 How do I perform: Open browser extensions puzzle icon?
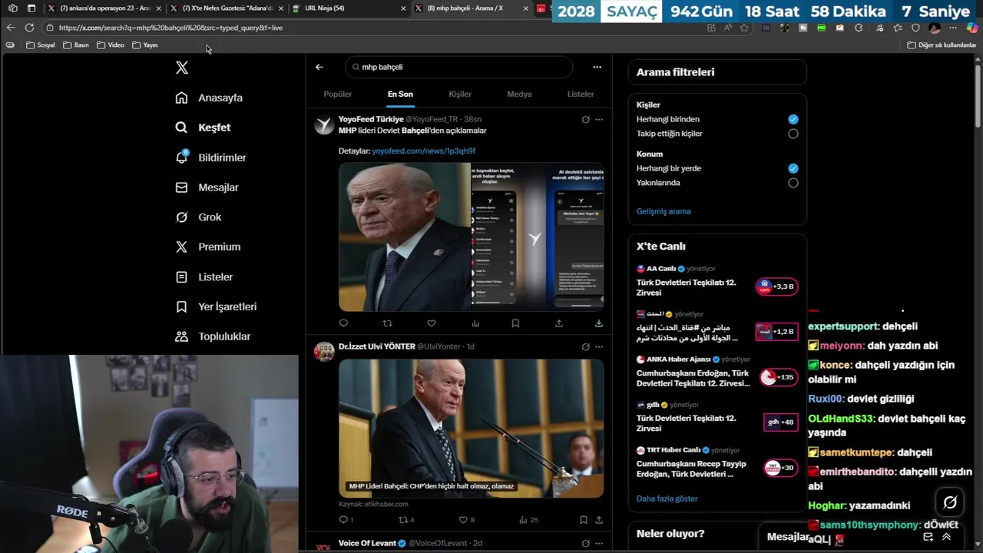[x=859, y=28]
